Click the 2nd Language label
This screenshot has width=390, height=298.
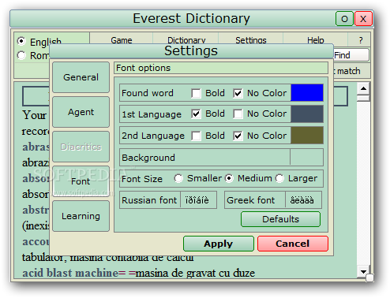click(153, 136)
